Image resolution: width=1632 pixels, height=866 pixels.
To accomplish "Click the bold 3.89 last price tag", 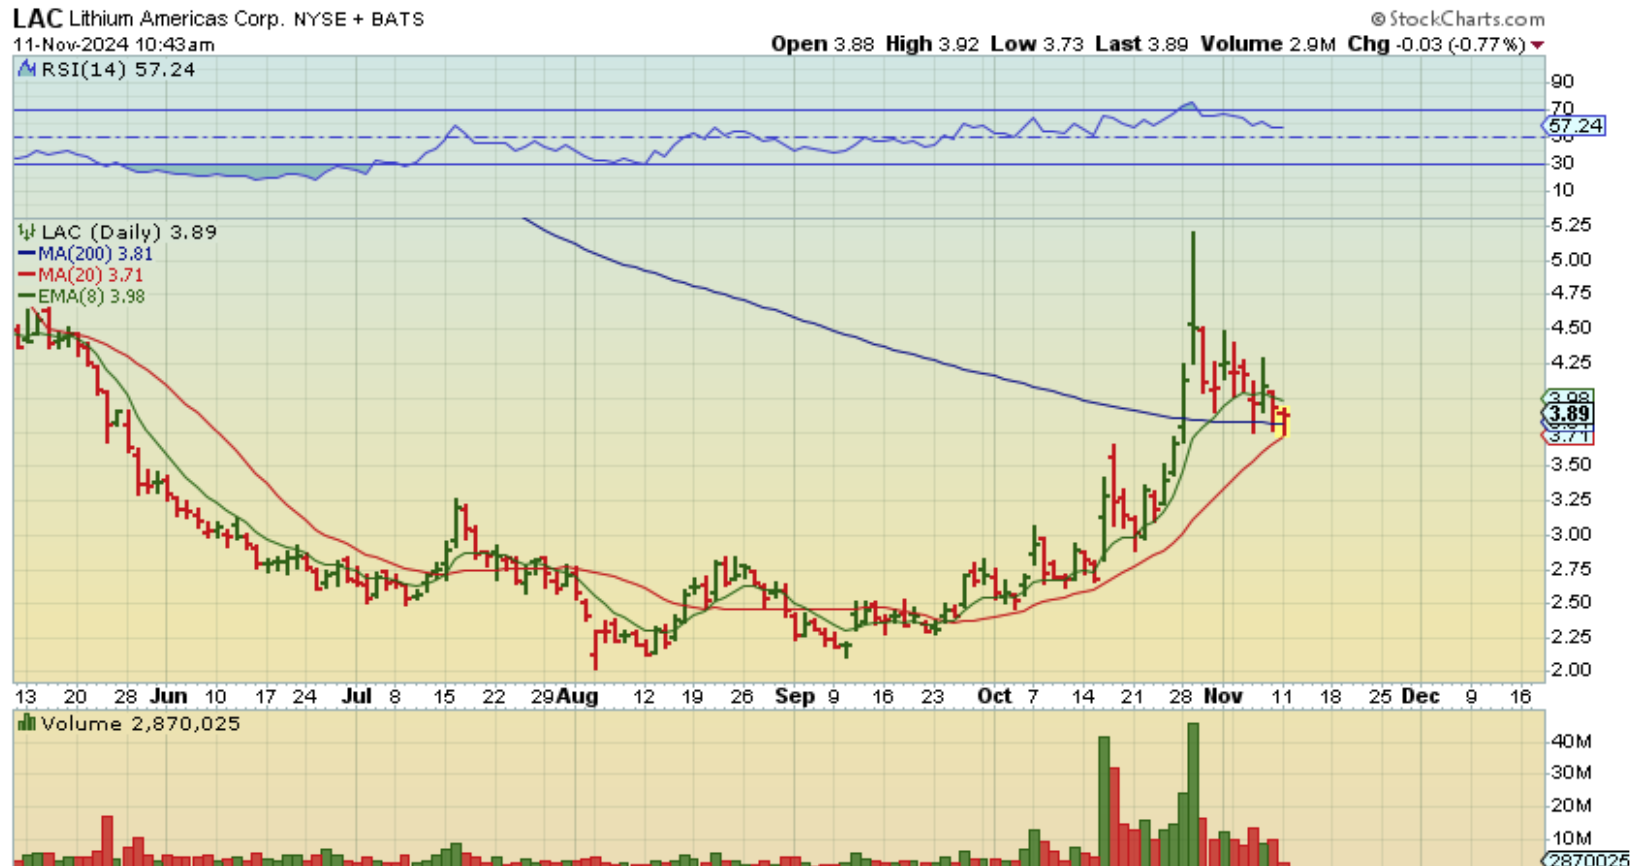I will tap(1569, 413).
